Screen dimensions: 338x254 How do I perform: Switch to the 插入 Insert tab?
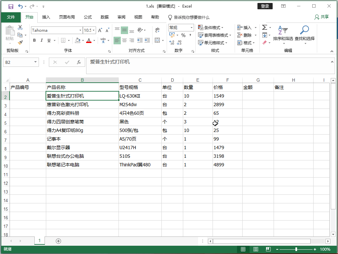[x=46, y=17]
